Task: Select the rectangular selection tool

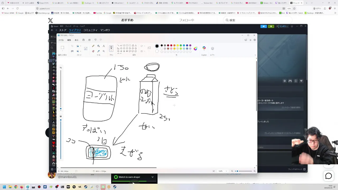Action: [62, 47]
